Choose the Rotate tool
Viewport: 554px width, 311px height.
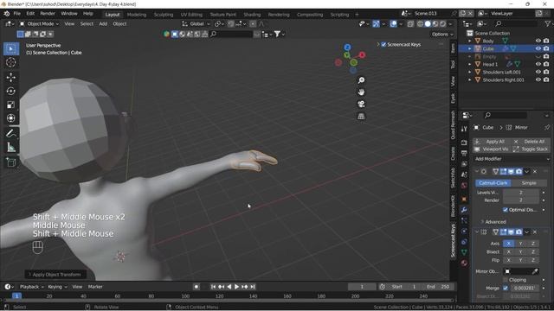coord(11,91)
